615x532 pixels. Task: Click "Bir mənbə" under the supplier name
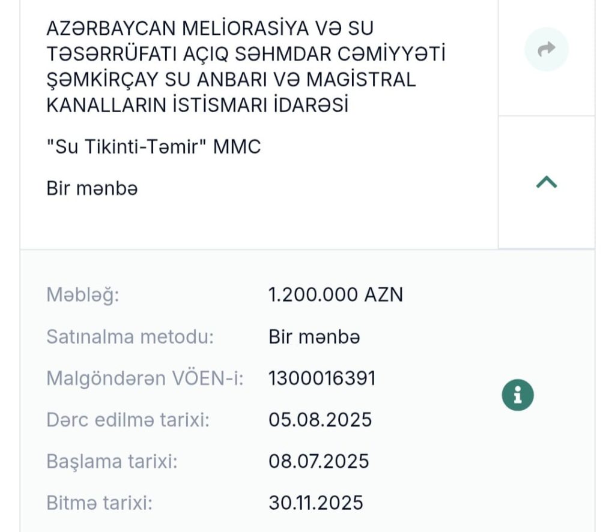tap(92, 188)
